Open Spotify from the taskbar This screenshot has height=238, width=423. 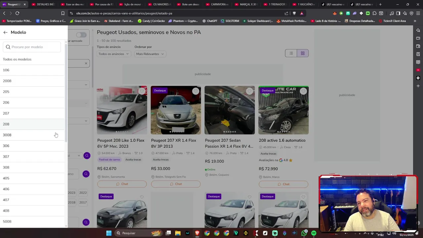(x=314, y=233)
